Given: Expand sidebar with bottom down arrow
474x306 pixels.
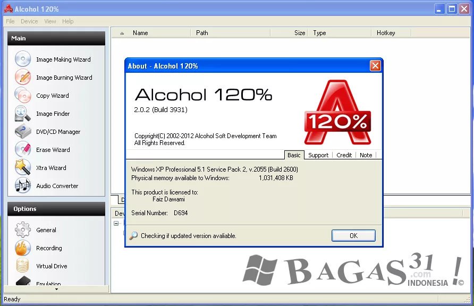Looking at the screenshot, I should tap(56, 289).
